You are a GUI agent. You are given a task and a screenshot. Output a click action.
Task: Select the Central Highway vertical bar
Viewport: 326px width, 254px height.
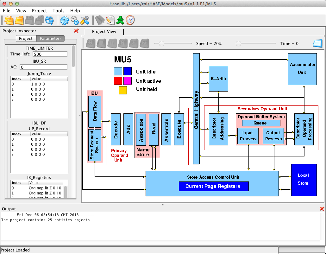click(x=196, y=109)
